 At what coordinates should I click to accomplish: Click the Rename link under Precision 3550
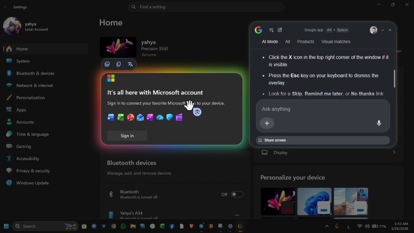coord(149,55)
